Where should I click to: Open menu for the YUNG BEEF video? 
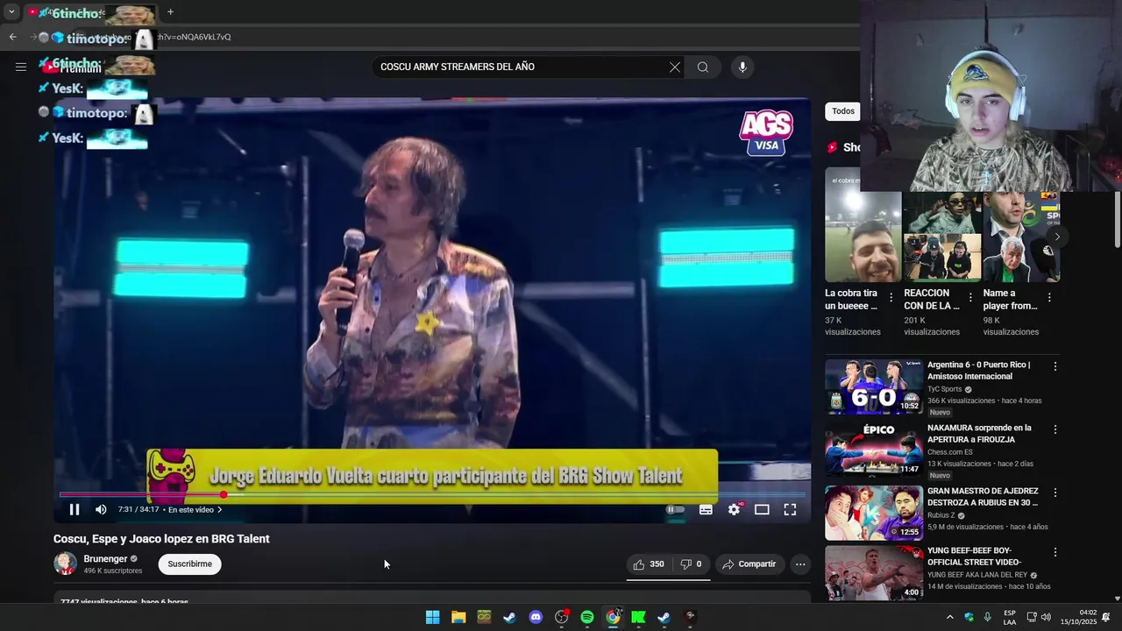click(1055, 552)
